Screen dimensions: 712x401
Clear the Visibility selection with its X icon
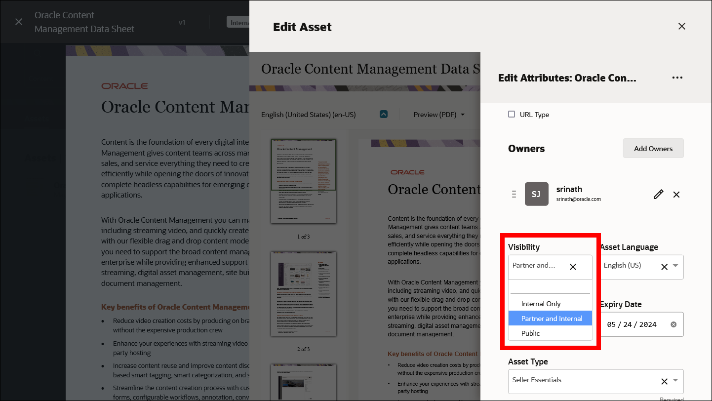[573, 267]
